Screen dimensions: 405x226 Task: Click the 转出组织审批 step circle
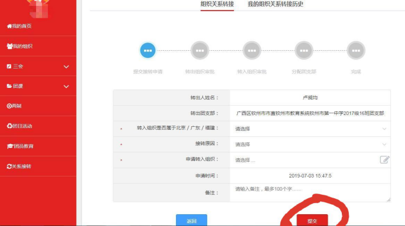point(200,50)
